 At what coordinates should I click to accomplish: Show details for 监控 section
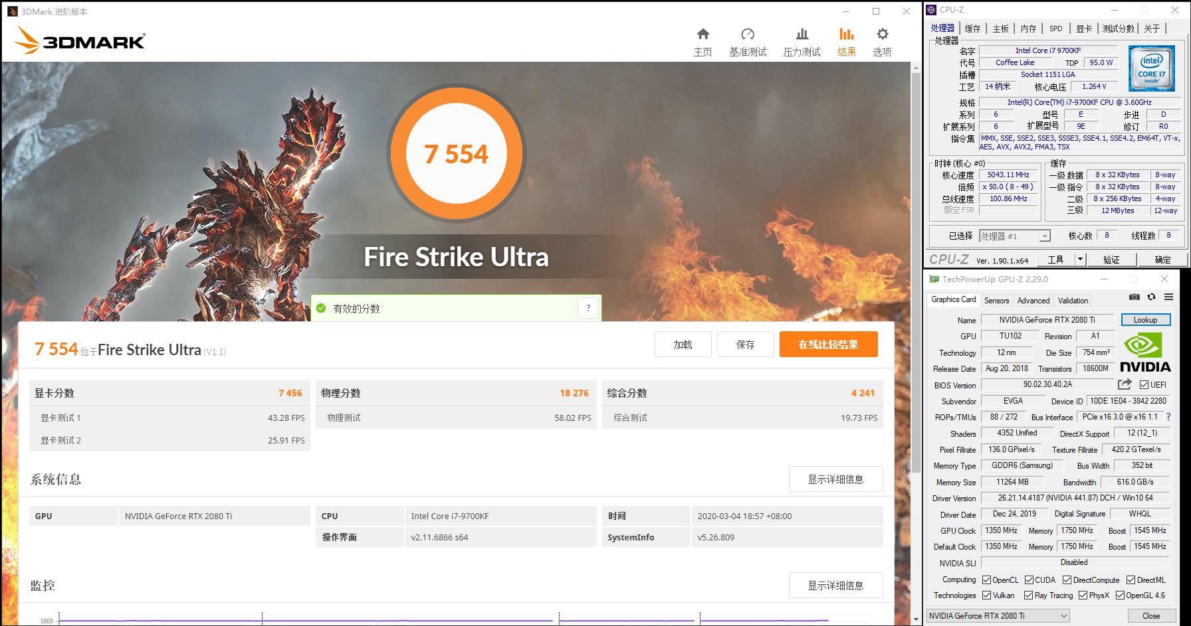[835, 586]
